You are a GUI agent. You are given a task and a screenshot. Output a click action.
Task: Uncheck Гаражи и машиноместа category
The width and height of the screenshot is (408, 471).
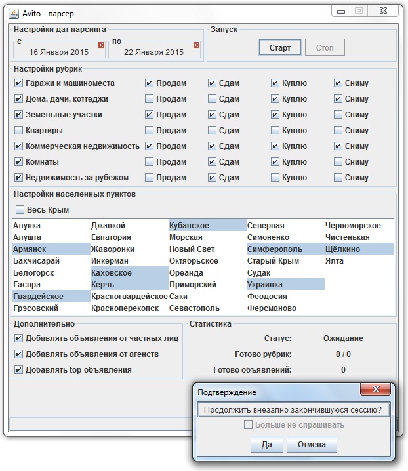coord(18,83)
